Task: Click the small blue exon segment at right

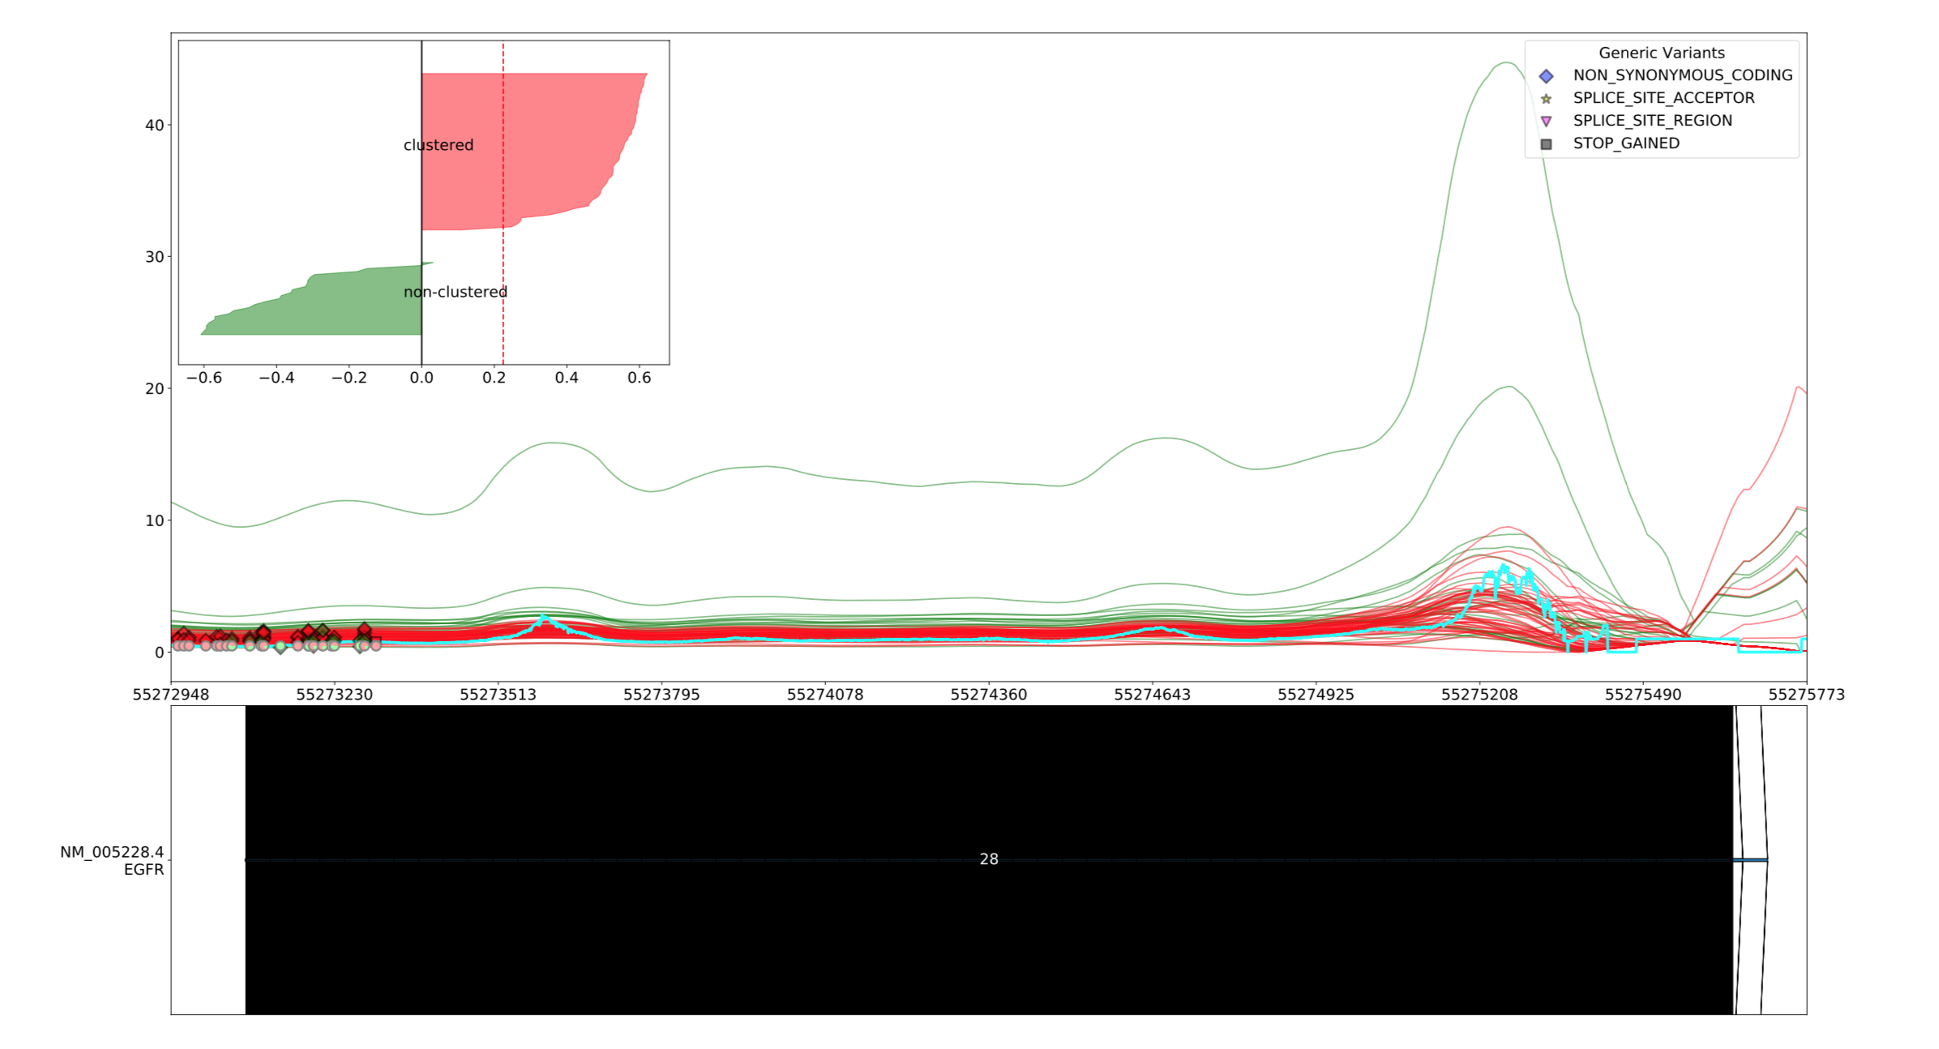Action: click(x=1751, y=860)
